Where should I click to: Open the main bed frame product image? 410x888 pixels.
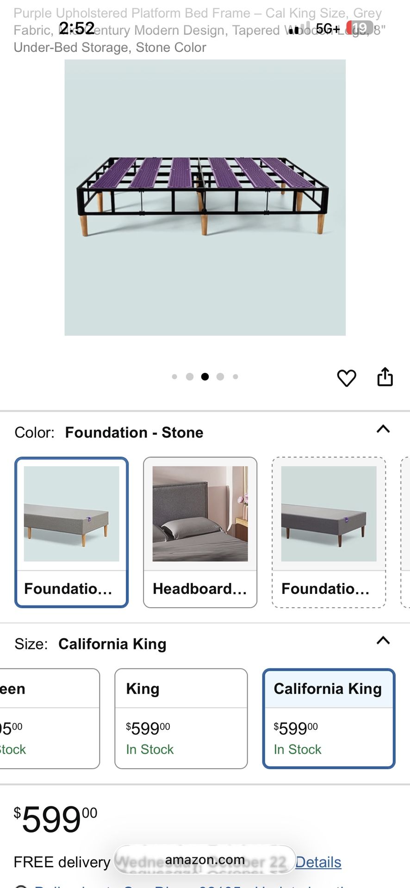pos(205,197)
